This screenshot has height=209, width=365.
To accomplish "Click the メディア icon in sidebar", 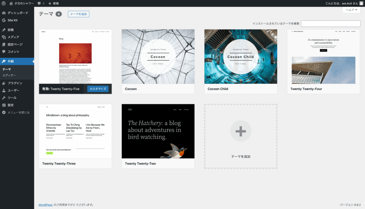I will click(4, 37).
